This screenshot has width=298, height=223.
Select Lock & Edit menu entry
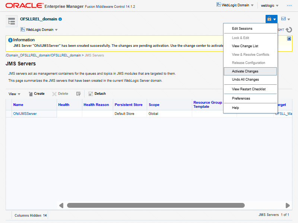240,38
